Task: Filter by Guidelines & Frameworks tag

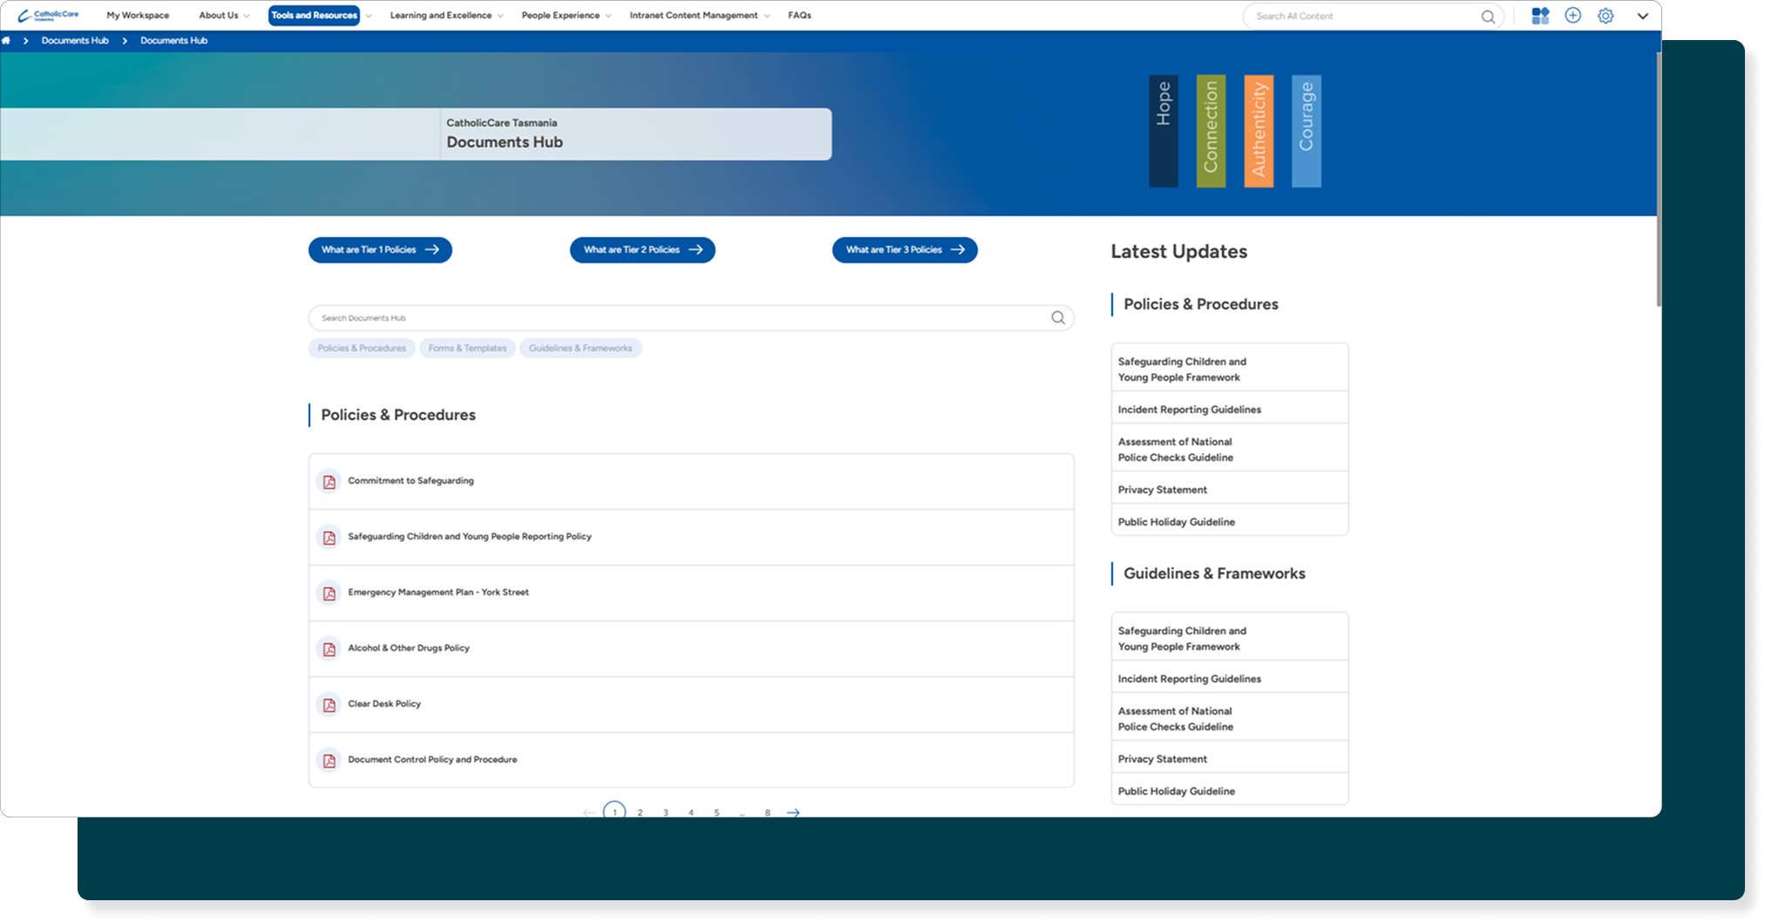Action: click(x=580, y=349)
